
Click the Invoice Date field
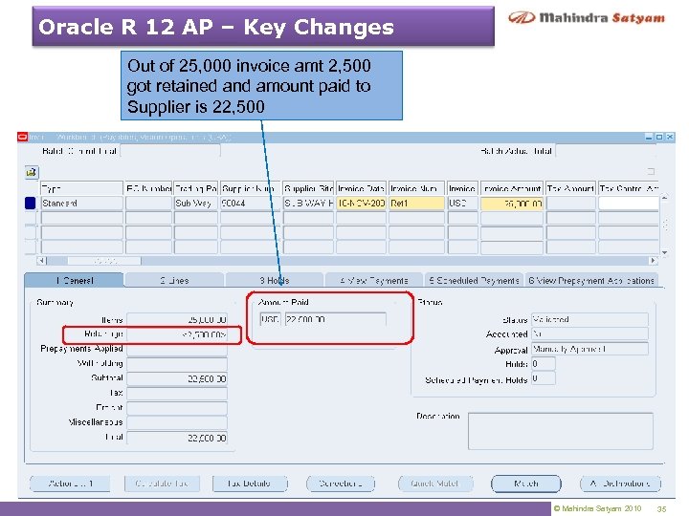(361, 204)
